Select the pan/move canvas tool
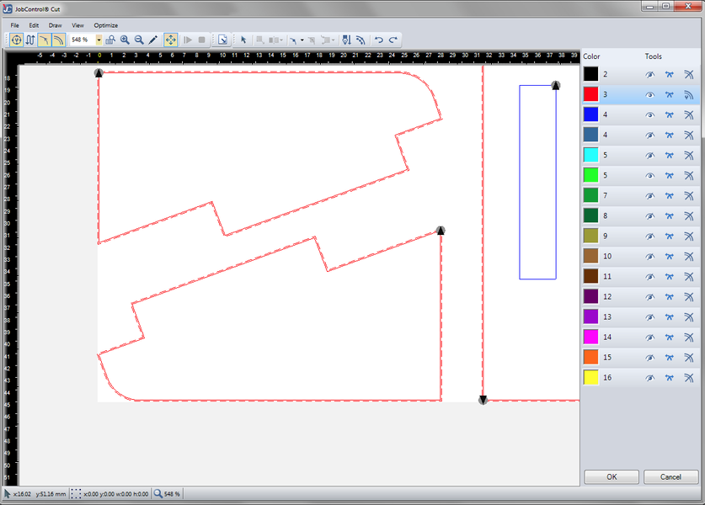 pos(170,40)
